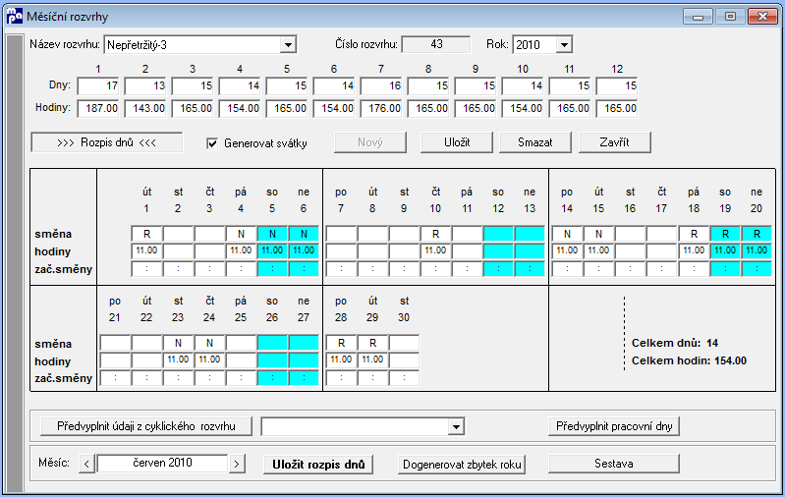Click the směna cell for Sunday 20
785x497 pixels.
pyautogui.click(x=757, y=234)
